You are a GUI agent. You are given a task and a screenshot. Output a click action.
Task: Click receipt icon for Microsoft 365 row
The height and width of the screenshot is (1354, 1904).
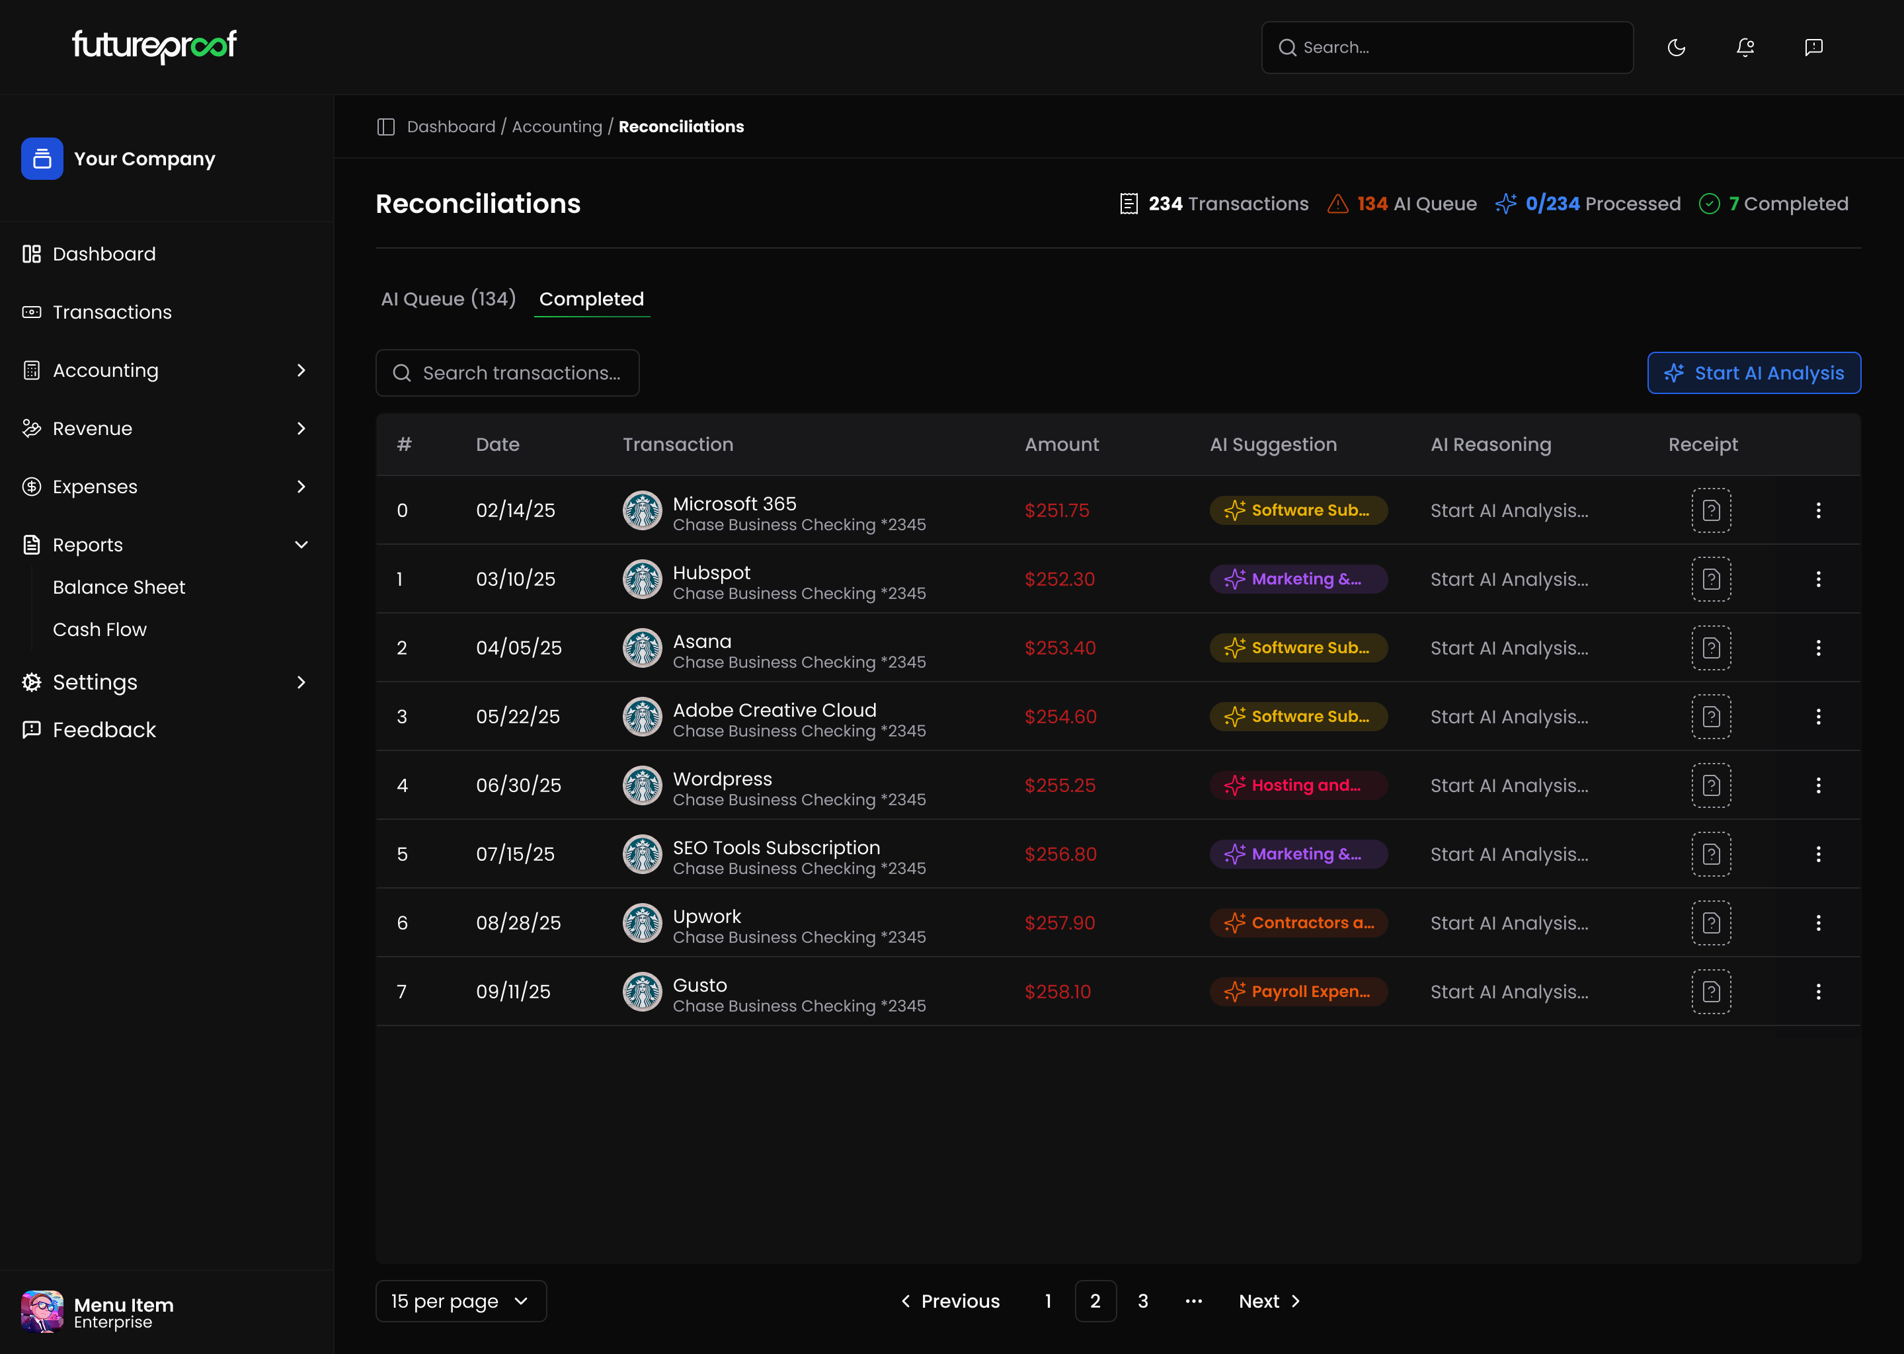pyautogui.click(x=1710, y=510)
